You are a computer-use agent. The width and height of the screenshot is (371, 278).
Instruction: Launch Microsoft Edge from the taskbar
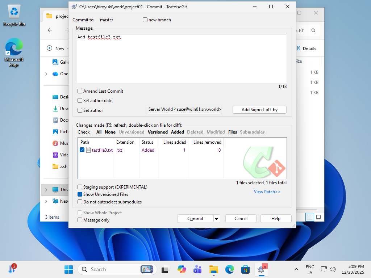[229, 269]
